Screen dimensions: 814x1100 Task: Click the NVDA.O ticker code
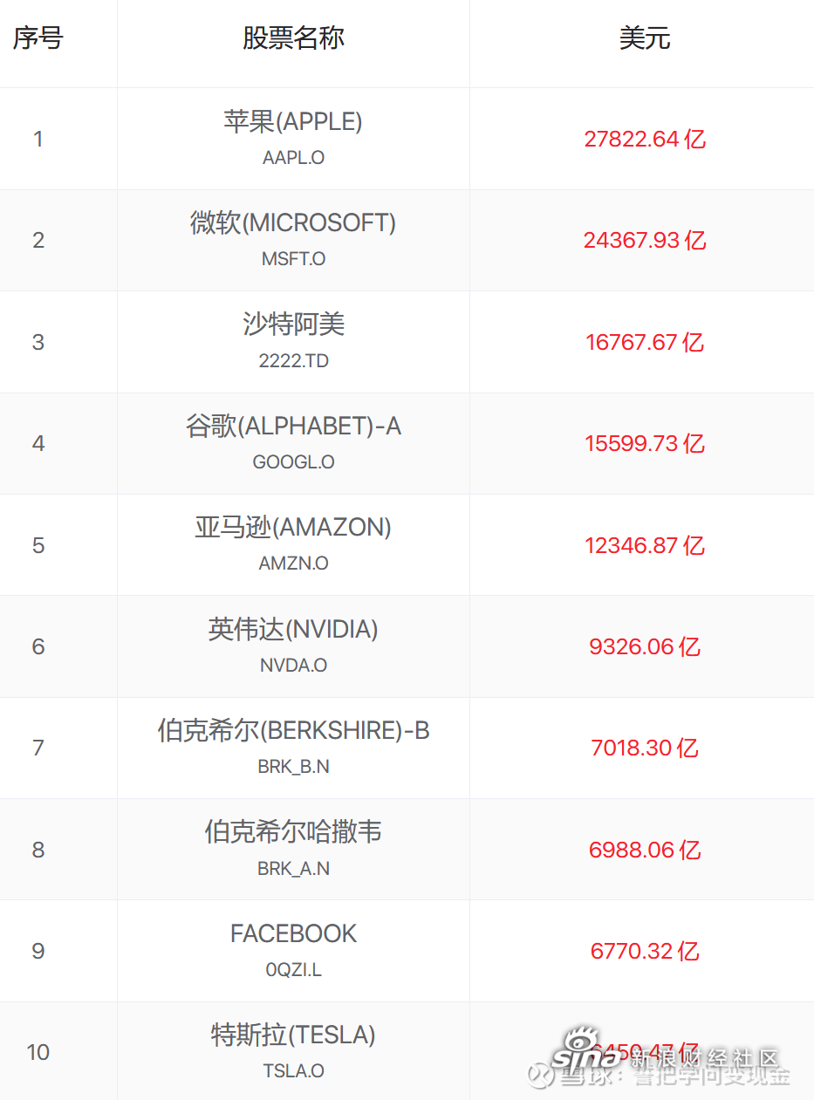click(x=294, y=666)
